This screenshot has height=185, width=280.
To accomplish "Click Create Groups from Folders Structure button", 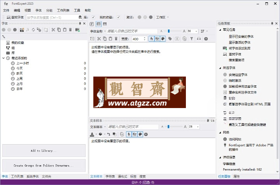I will (44, 166).
